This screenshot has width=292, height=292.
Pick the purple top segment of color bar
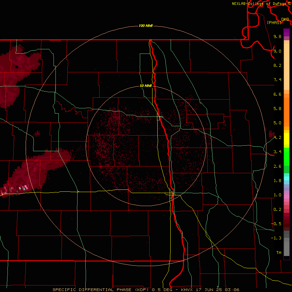coord(286,32)
